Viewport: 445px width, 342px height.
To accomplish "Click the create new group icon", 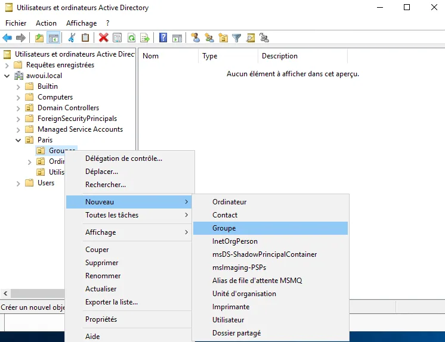I will click(x=209, y=38).
